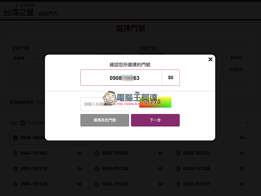Tick the check icon for 0908-781062
Viewport: 261px width, 196px height.
tap(15, 153)
